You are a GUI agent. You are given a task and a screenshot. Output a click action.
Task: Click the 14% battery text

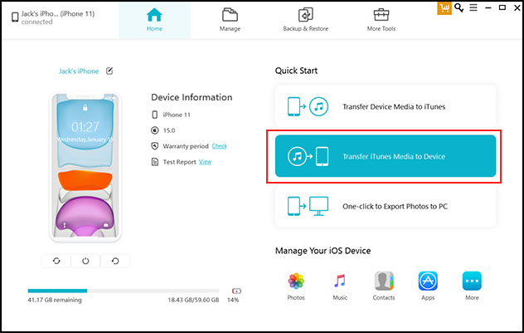click(x=233, y=300)
